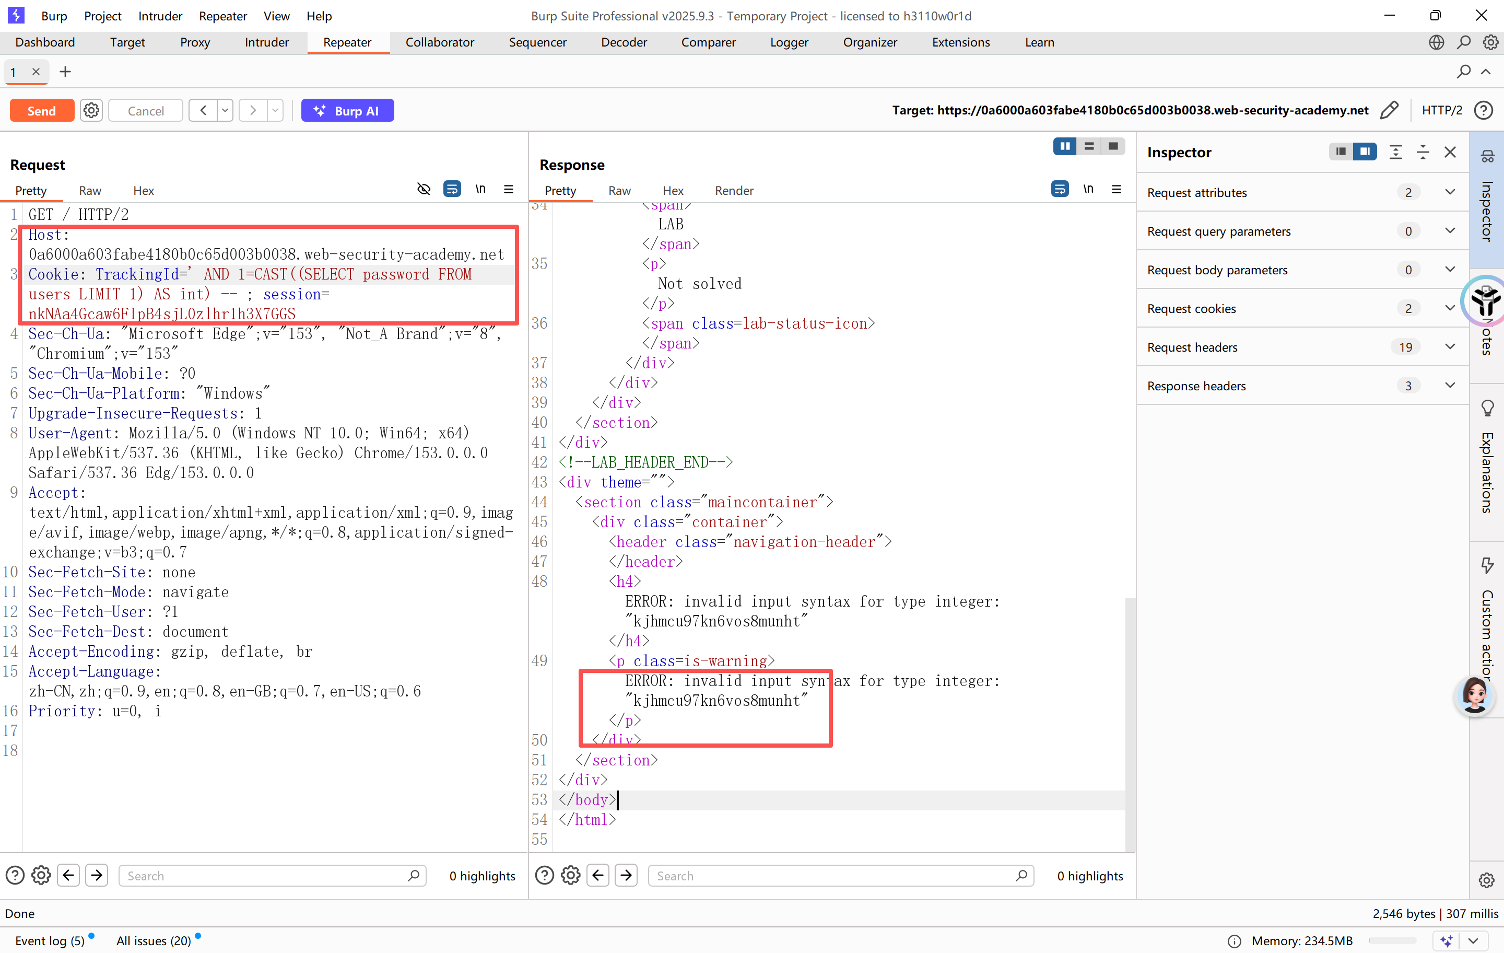Open request search settings gear
The image size is (1504, 953).
click(41, 875)
